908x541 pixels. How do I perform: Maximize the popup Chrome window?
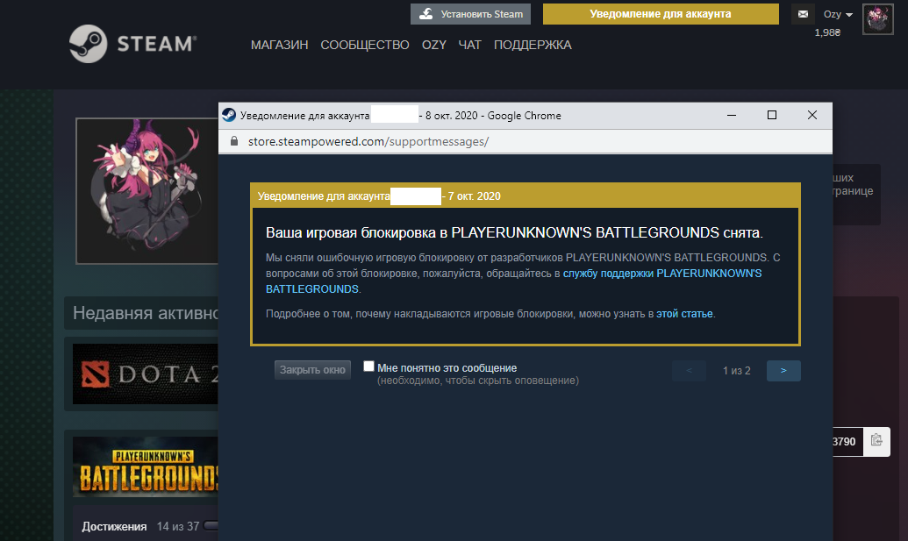click(x=772, y=115)
